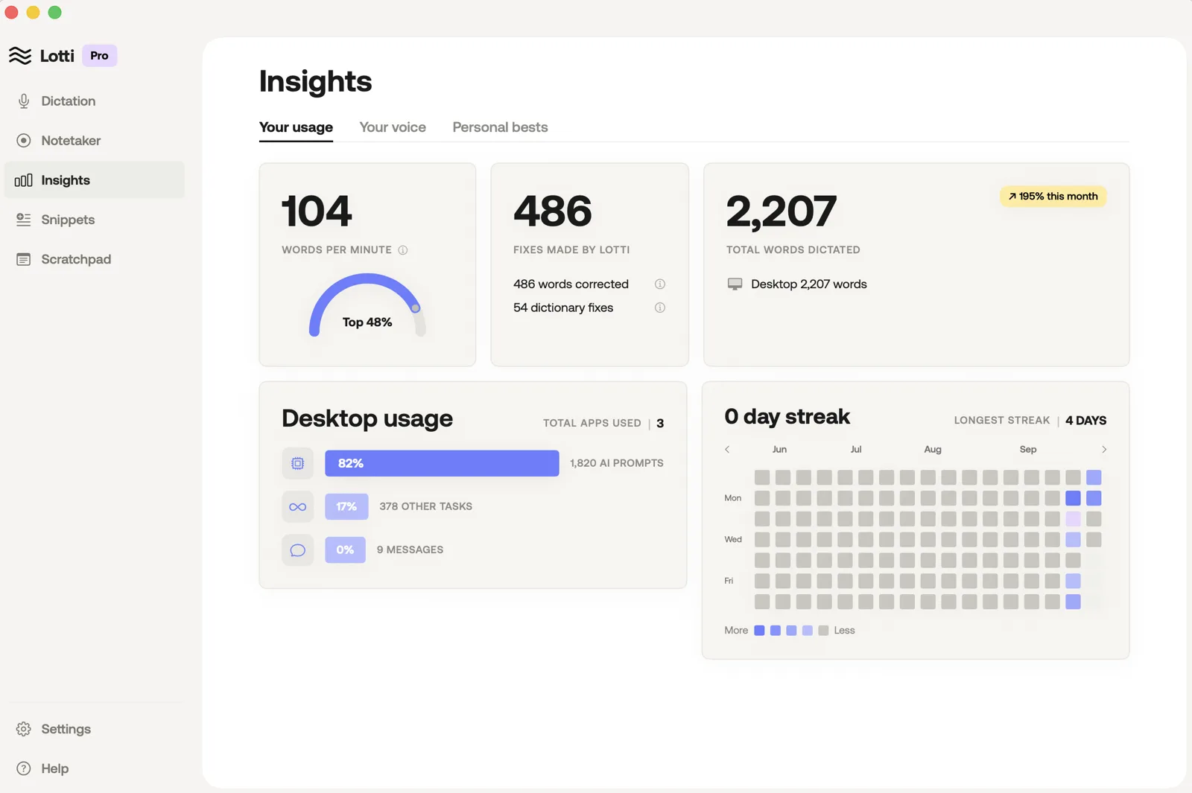The width and height of the screenshot is (1192, 793).
Task: Click the '54 dictionary fixes' text
Action: point(563,308)
